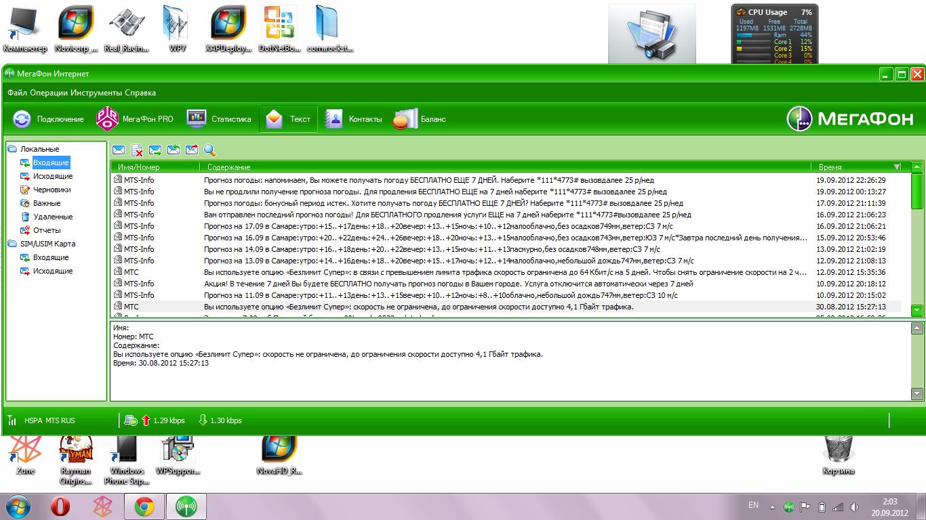Open the DotNetBo... desktop icon
Viewport: 926px width, 520px height.
[279, 29]
